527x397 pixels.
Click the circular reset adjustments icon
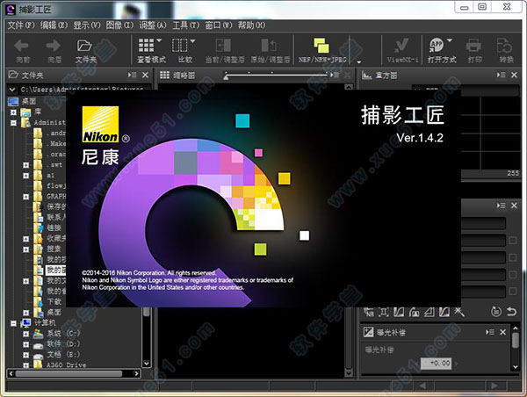pyautogui.click(x=496, y=312)
